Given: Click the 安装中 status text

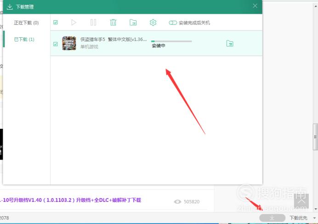Looking at the screenshot, I should click(159, 46).
